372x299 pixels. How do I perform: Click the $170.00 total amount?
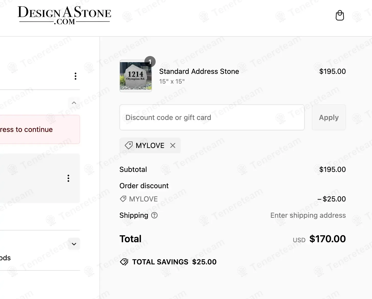point(327,239)
